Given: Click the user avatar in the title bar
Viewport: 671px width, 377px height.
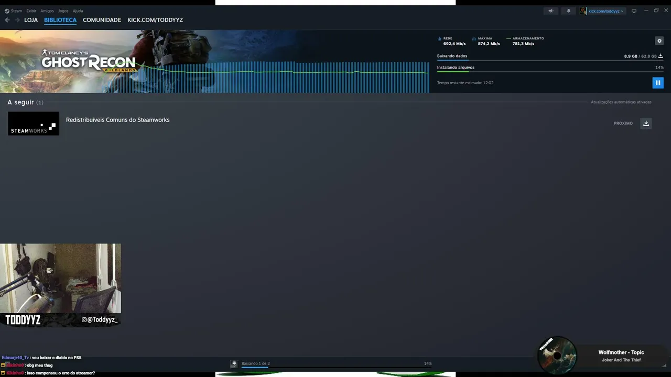Looking at the screenshot, I should [583, 11].
